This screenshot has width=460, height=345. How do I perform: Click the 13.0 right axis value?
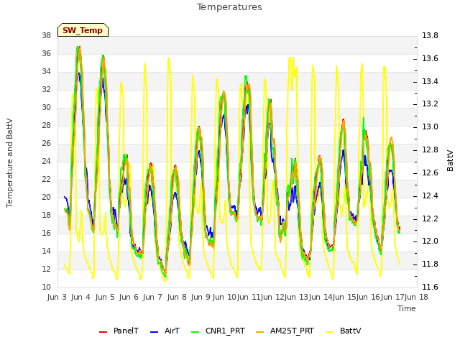tap(430, 127)
